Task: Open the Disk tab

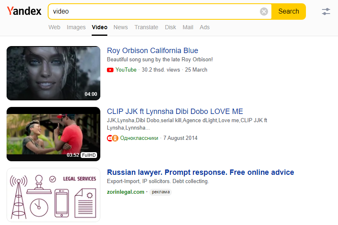Action: point(170,27)
